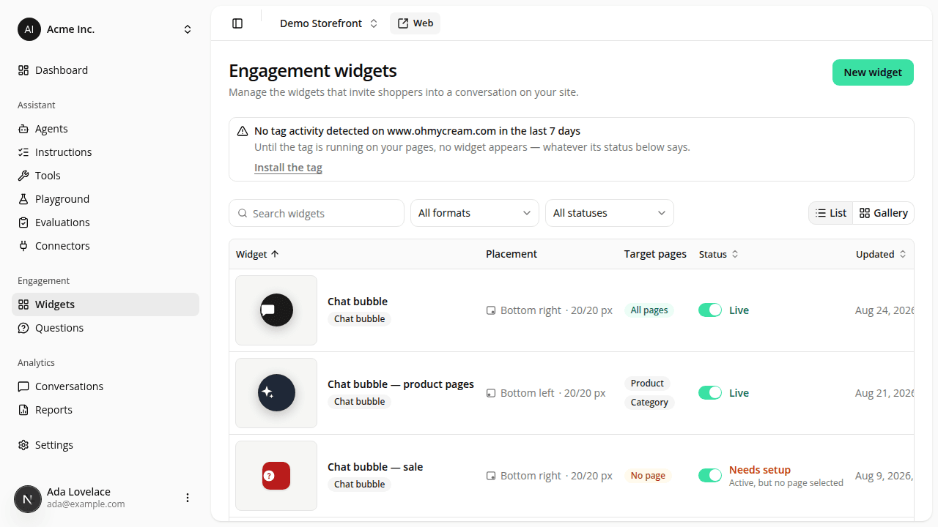Click the Ada Lovelace profile avatar
938x527 pixels.
[x=28, y=499]
